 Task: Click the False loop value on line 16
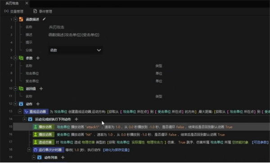[172, 135]
